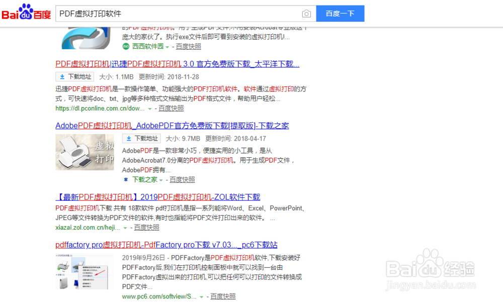Open 百度快照 beside 西西软件园

tap(188, 47)
